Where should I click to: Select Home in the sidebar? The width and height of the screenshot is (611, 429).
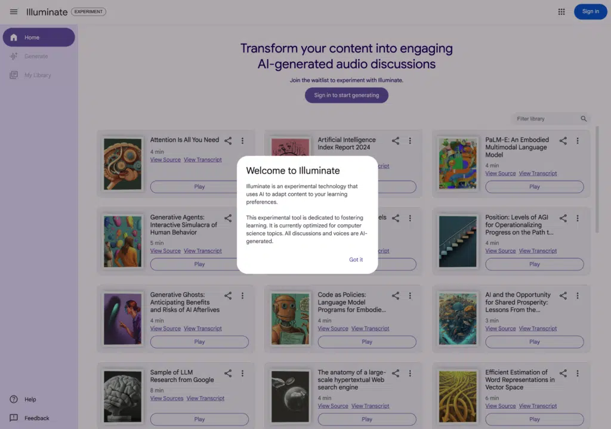[39, 38]
